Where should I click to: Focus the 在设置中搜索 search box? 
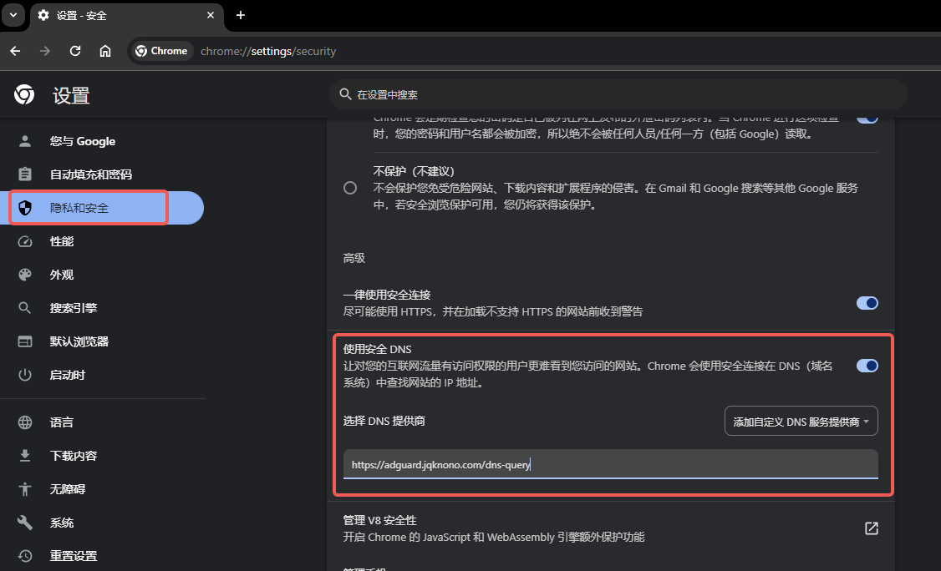click(618, 94)
